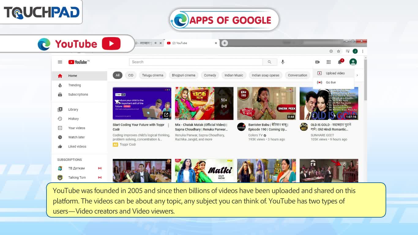
Task: Open the OLD IS GOLD video thumbnail
Action: coord(329,103)
